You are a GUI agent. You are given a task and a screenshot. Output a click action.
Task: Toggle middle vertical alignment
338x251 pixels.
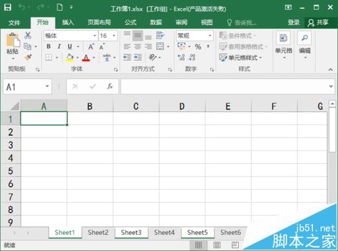[138, 35]
